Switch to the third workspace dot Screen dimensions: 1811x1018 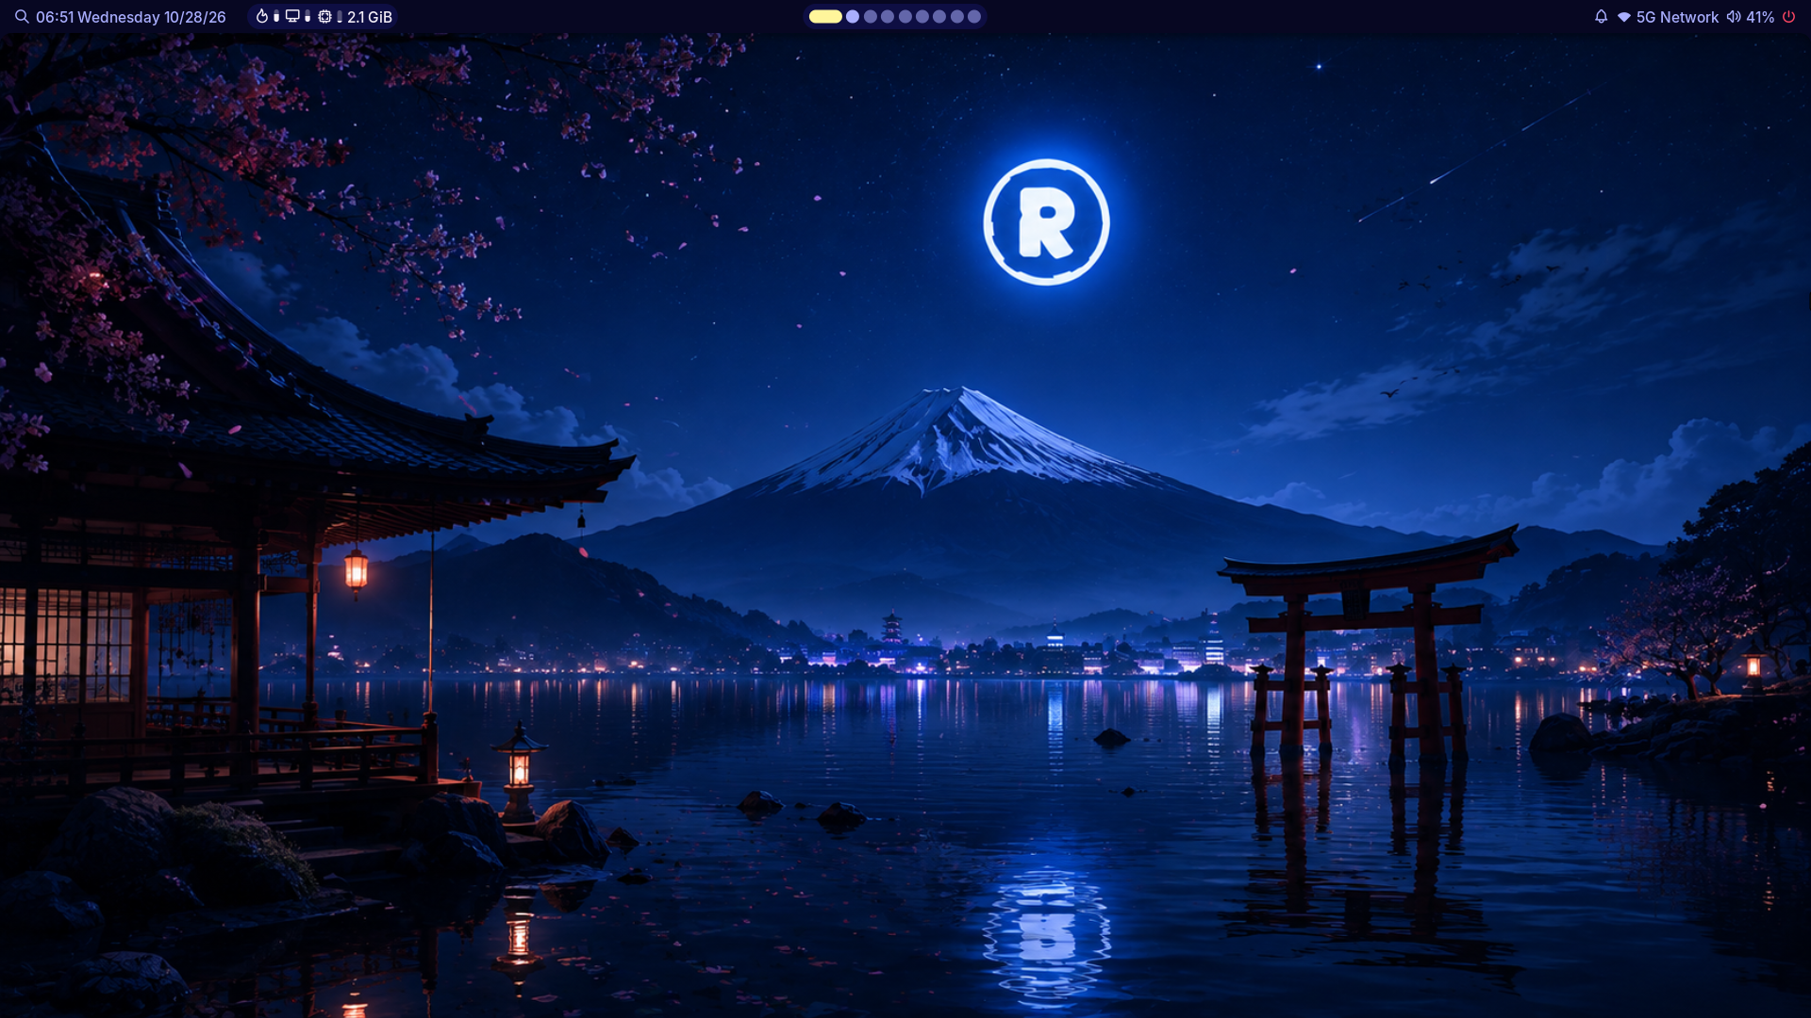tap(871, 16)
